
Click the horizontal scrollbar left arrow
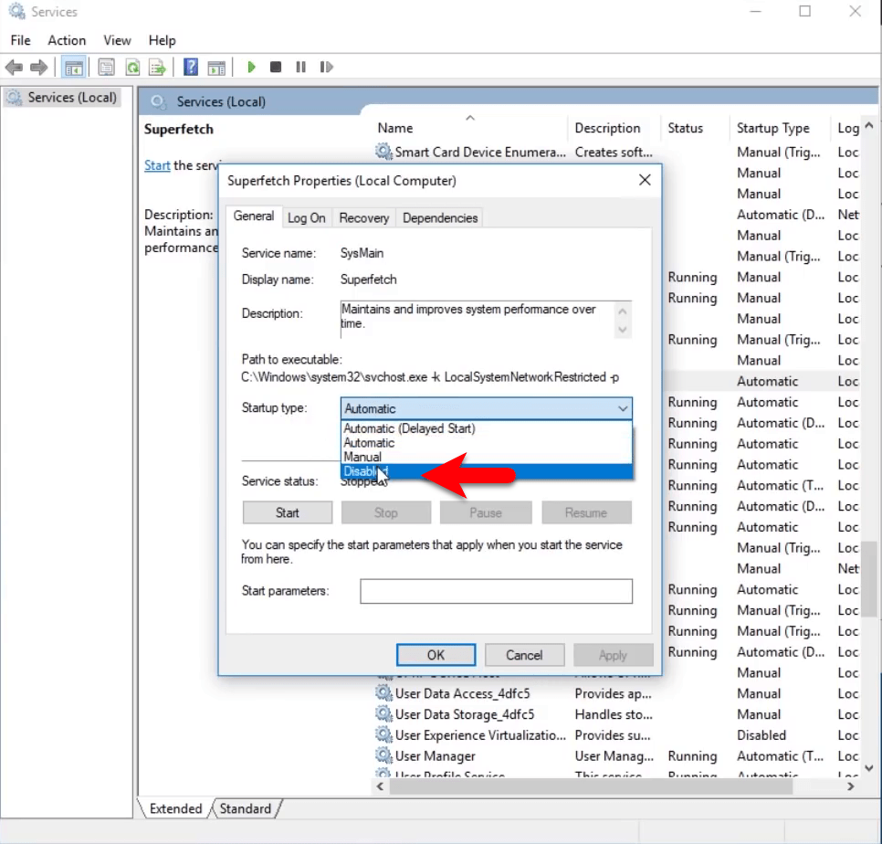(x=380, y=786)
